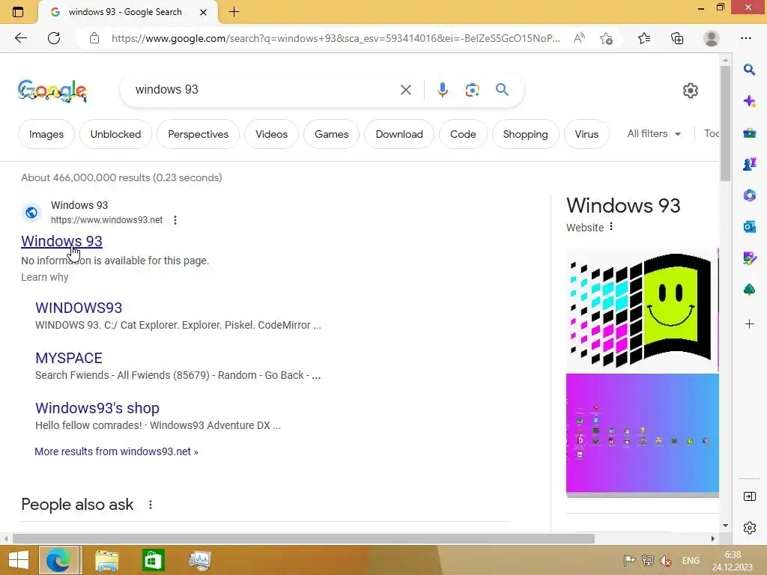
Task: Add this page to favorites with the star-plus icon
Action: (606, 38)
